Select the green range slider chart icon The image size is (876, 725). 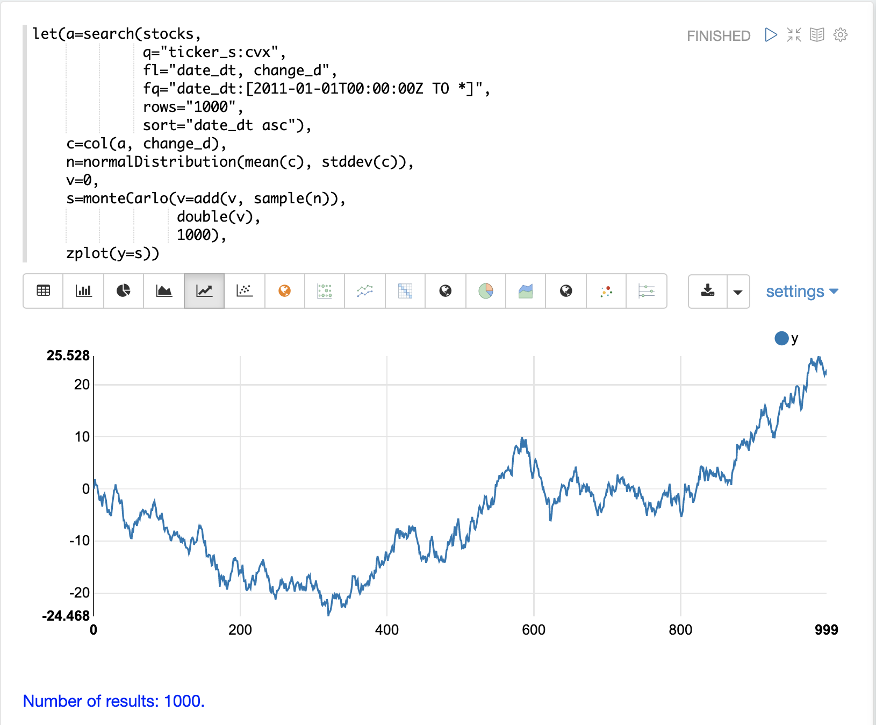click(647, 291)
